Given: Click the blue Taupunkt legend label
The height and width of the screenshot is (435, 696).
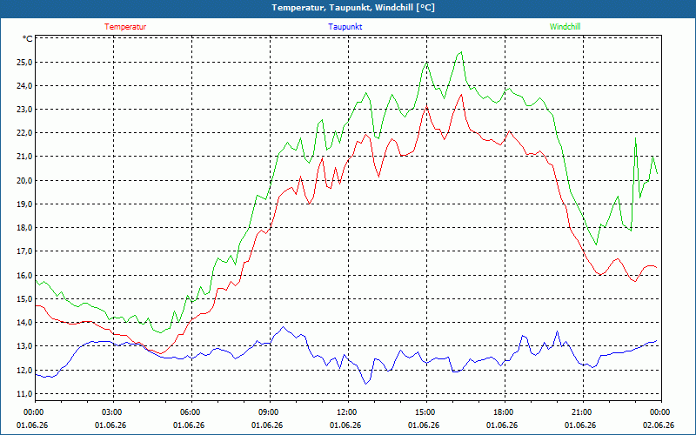Looking at the screenshot, I should [345, 27].
